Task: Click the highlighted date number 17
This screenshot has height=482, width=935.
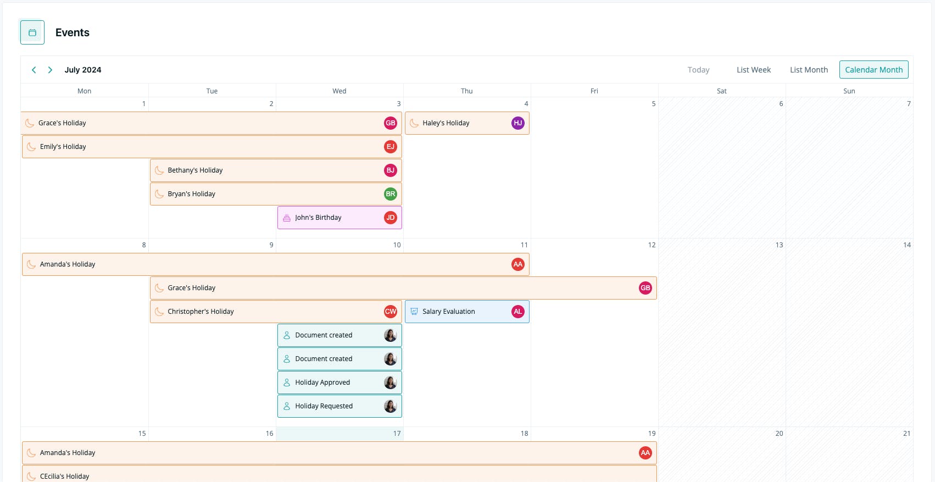Action: (397, 434)
